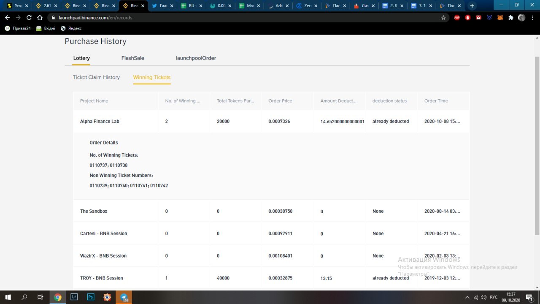Image resolution: width=540 pixels, height=304 pixels.
Task: Click the total tokens value 20000
Action: (x=223, y=121)
